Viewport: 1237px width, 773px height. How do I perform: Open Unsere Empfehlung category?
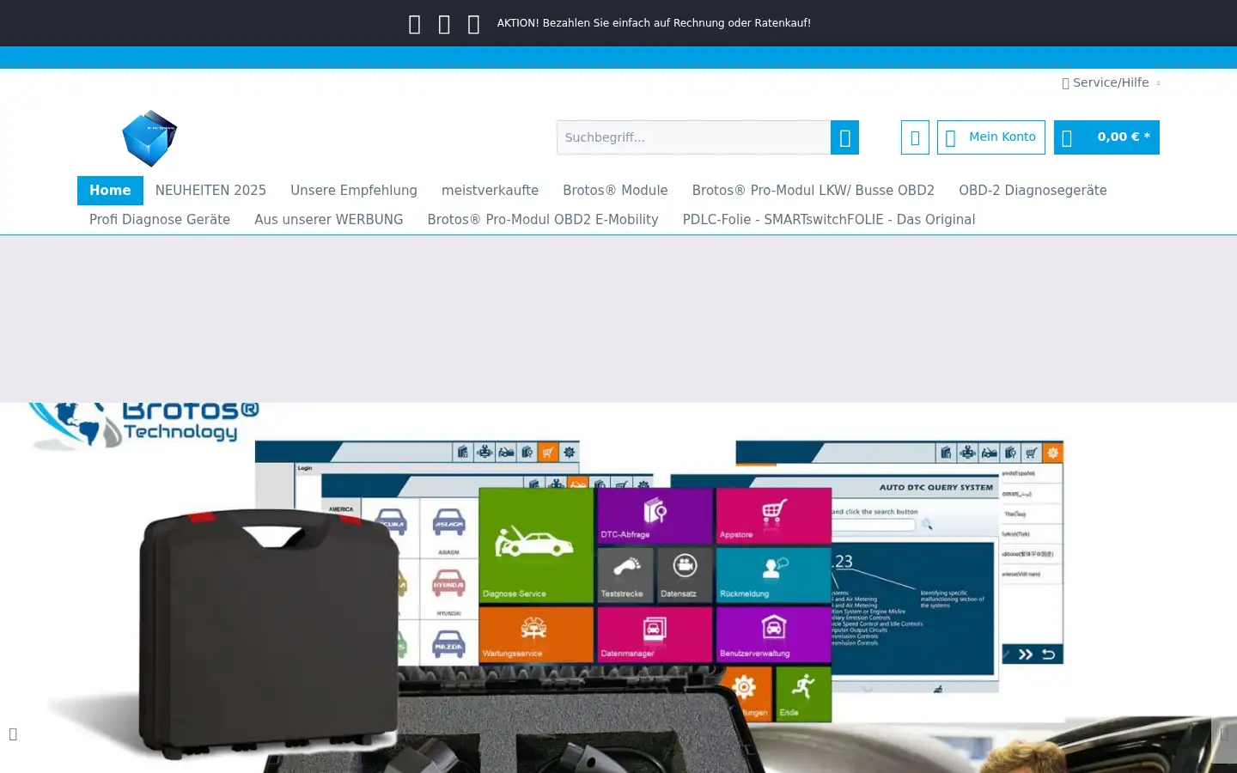click(354, 191)
